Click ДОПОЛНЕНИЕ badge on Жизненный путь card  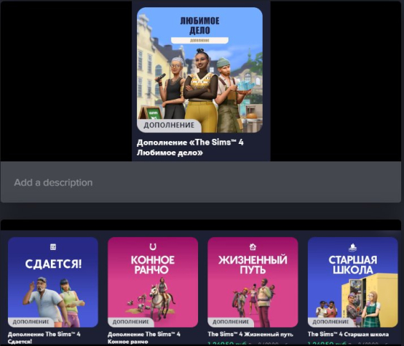pyautogui.click(x=231, y=322)
